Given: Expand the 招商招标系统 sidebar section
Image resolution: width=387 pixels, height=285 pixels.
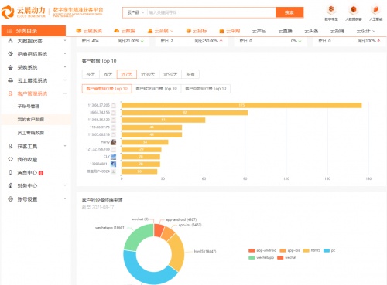Looking at the screenshot, I should (65, 53).
